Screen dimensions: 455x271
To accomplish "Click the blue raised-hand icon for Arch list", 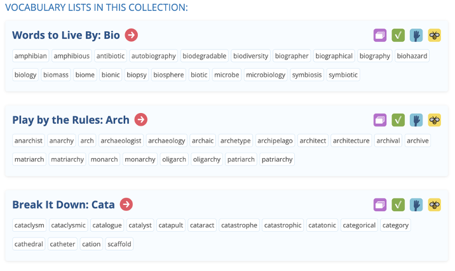I will tap(416, 120).
